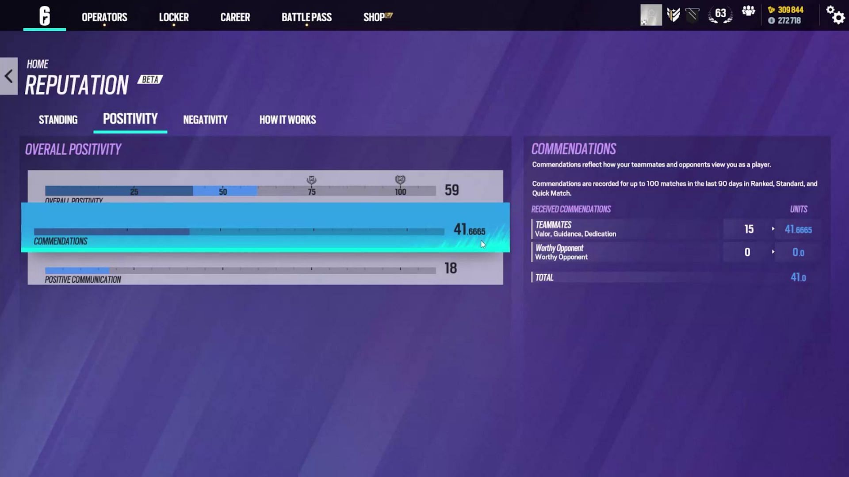
Task: Click the milestone marker at 100 positivity
Action: [x=401, y=179]
